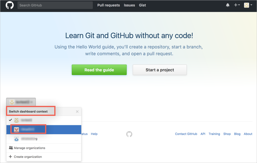Open the Contact GitHub footer link
The width and height of the screenshot is (257, 163).
(186, 134)
